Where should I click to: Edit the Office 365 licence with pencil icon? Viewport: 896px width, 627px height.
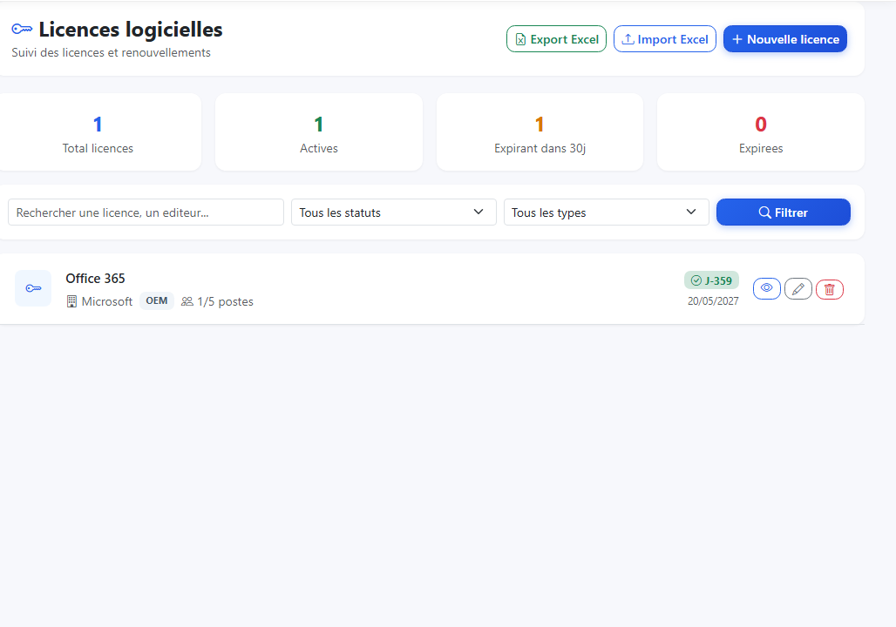(798, 289)
